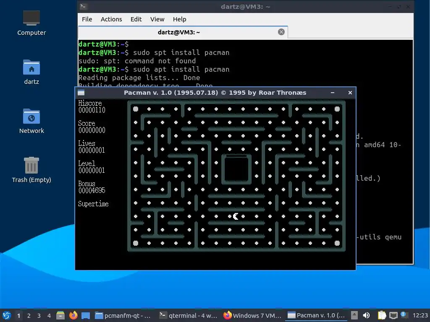
Task: Open Help menu in qterminal
Action: pyautogui.click(x=179, y=19)
